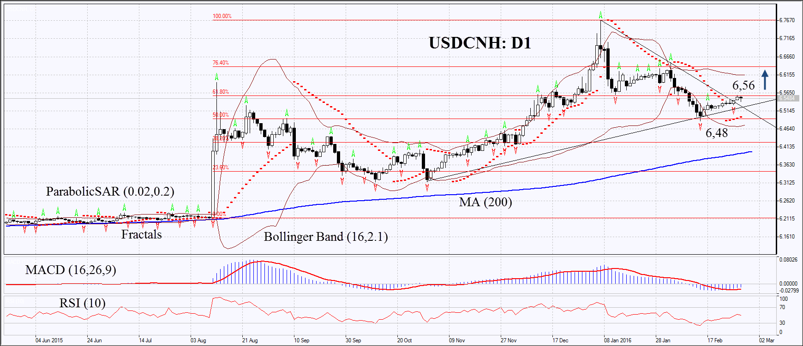
Task: Click the 14 Jul date label
Action: (x=145, y=340)
